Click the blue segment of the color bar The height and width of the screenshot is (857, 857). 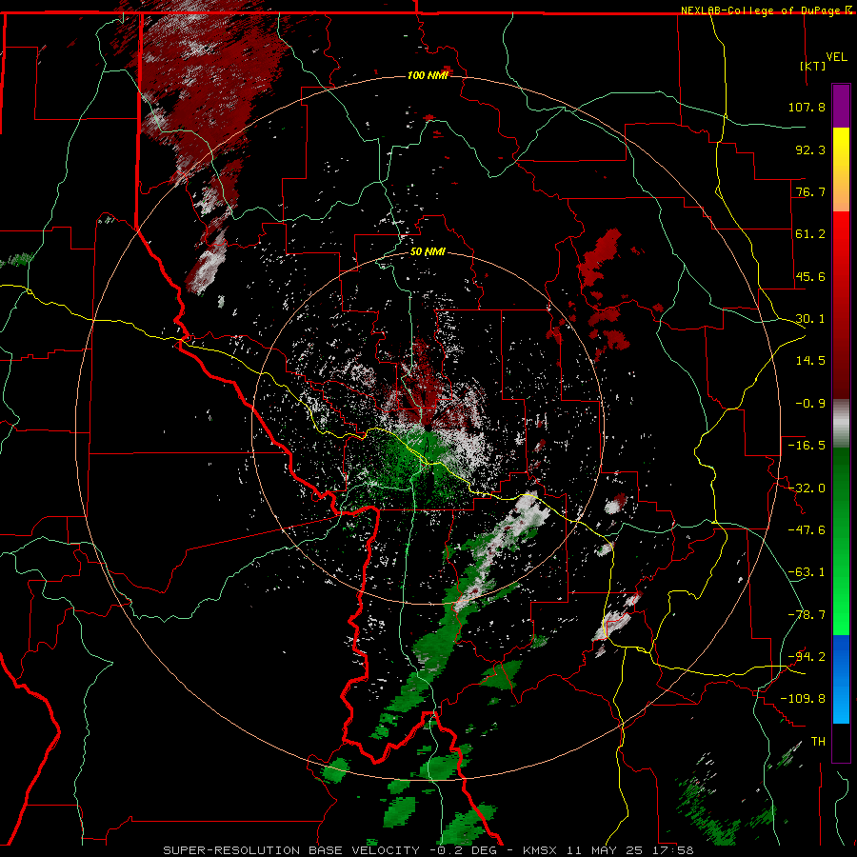[841, 679]
